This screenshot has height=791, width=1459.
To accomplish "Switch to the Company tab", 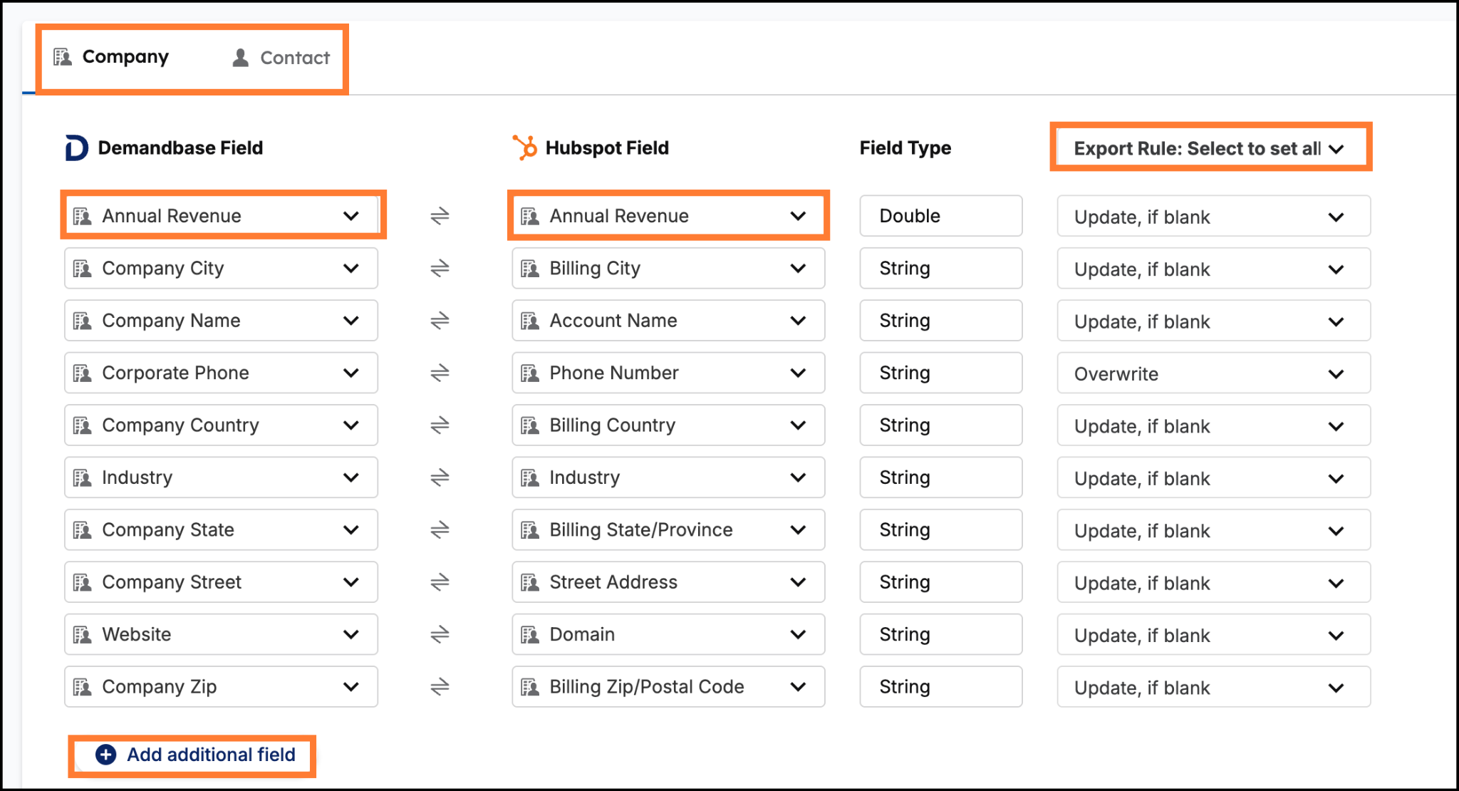I will 112,57.
